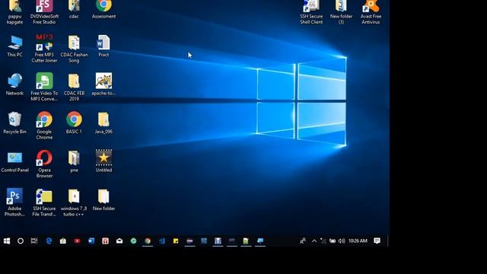
Task: Open the Mail app in taskbar
Action: [x=119, y=241]
